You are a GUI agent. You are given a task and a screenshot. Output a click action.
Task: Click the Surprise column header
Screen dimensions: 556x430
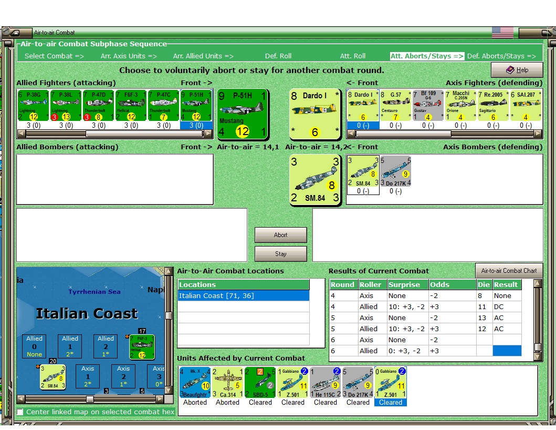[x=407, y=284]
